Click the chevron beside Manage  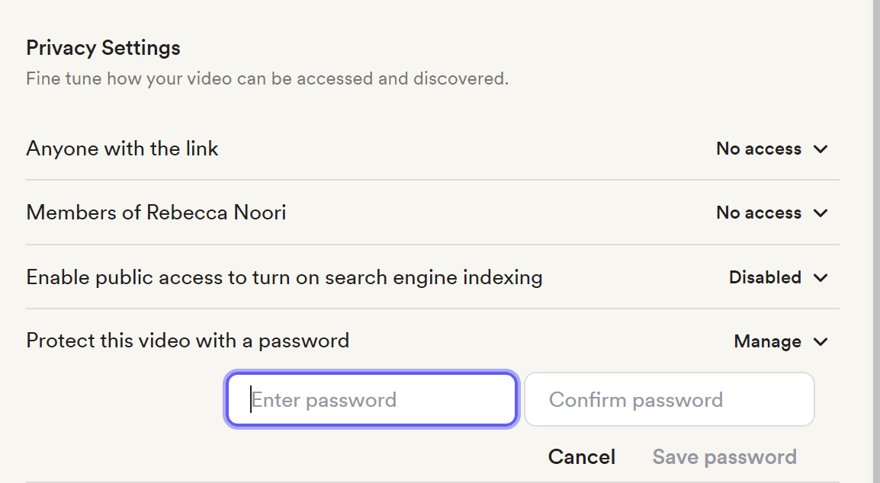[x=821, y=342]
